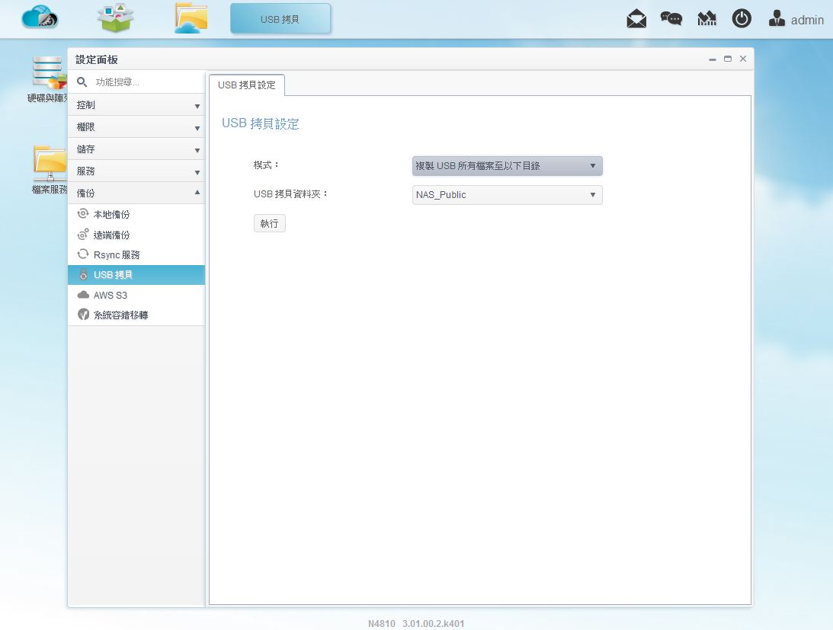Select USB 拷貝 in sidebar
Viewport: 833px width, 630px height.
[x=136, y=275]
